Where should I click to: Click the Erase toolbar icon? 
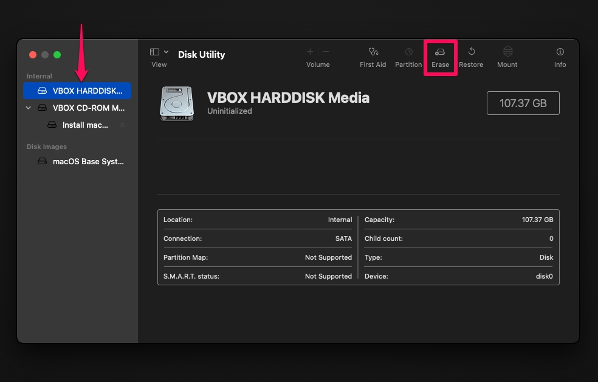[x=440, y=52]
